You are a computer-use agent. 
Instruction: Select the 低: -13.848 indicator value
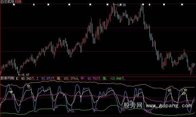click(x=114, y=78)
